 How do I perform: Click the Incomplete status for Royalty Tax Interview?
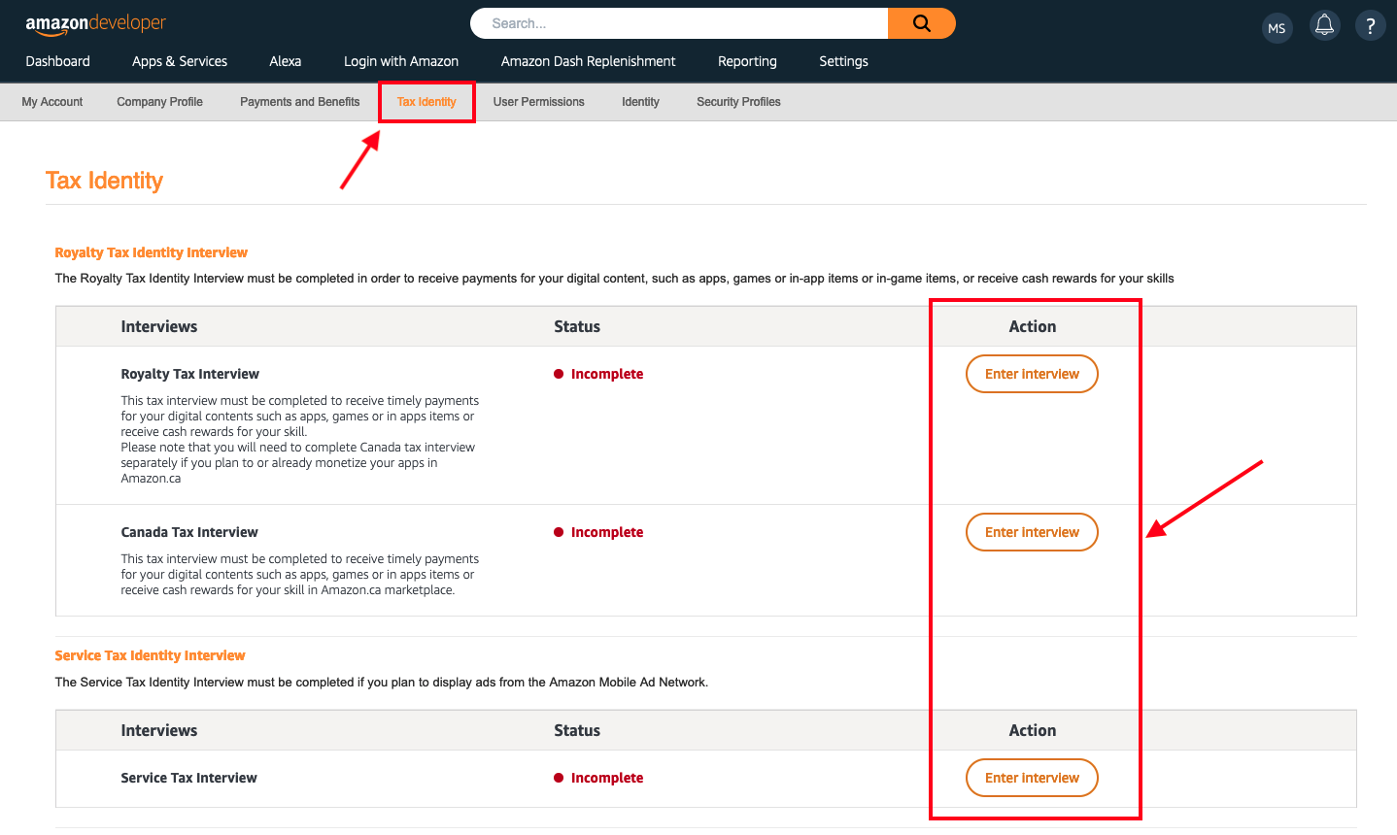click(598, 374)
